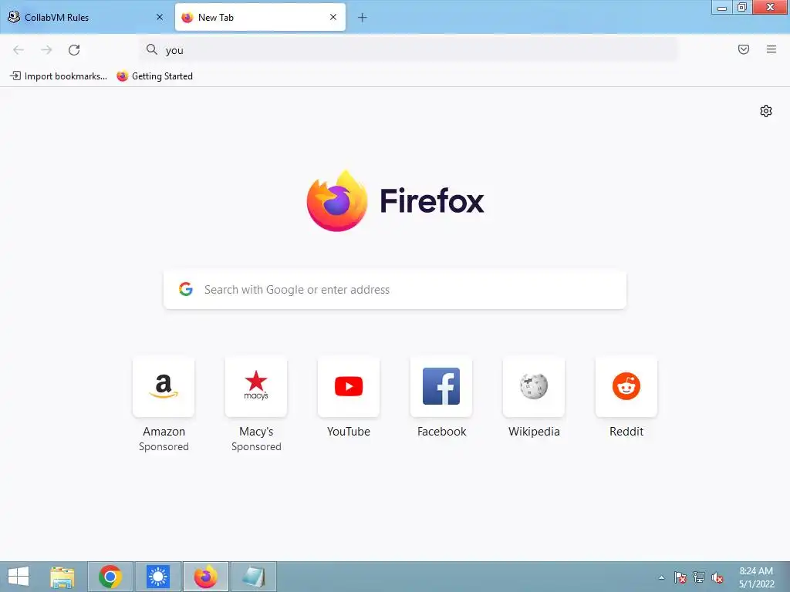Go back one page
Image resolution: width=790 pixels, height=592 pixels.
[x=19, y=50]
